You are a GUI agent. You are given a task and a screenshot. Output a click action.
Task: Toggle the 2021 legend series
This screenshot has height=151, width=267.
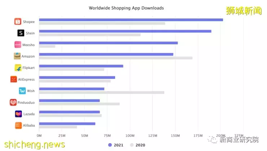pyautogui.click(x=115, y=145)
